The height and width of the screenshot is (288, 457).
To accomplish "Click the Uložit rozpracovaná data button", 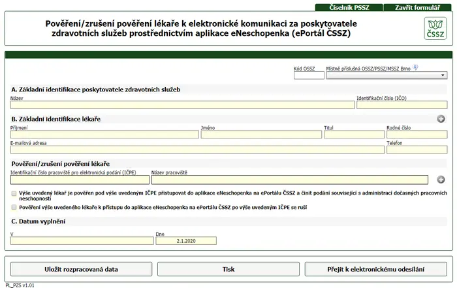I will point(82,269).
